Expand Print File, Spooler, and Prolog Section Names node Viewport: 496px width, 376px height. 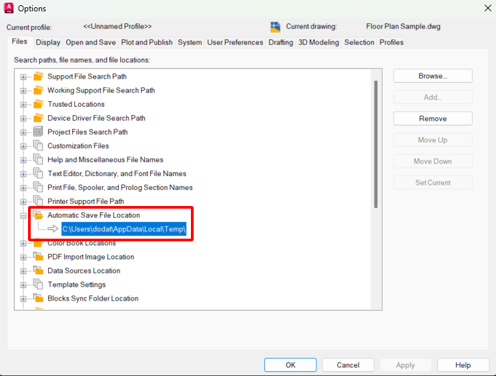tap(23, 188)
